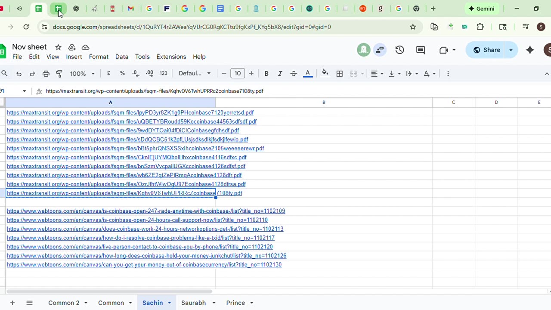Open the Sachin tab's dropdown arrow
Viewport: 551px width, 310px height.
pos(169,303)
